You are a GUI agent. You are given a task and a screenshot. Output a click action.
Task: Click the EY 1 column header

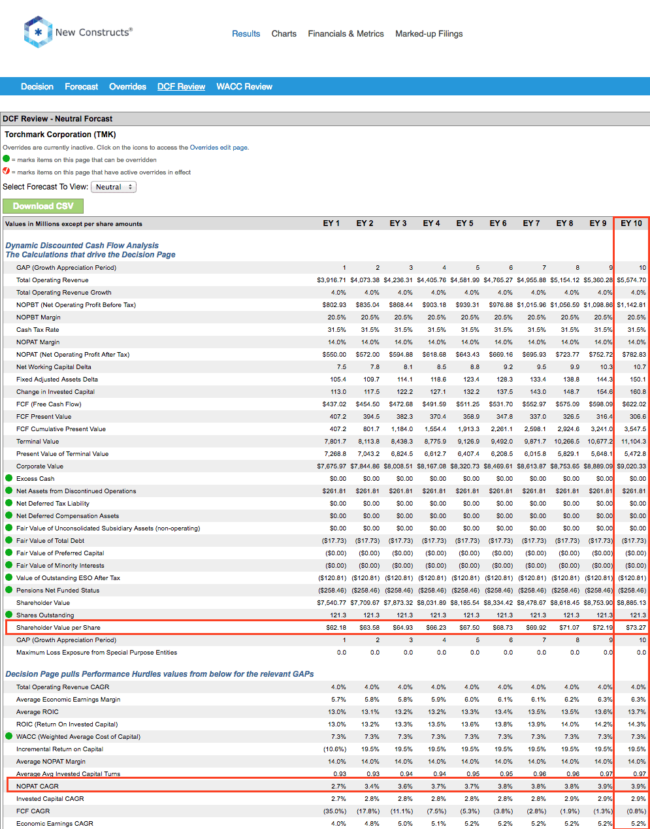[x=331, y=223]
